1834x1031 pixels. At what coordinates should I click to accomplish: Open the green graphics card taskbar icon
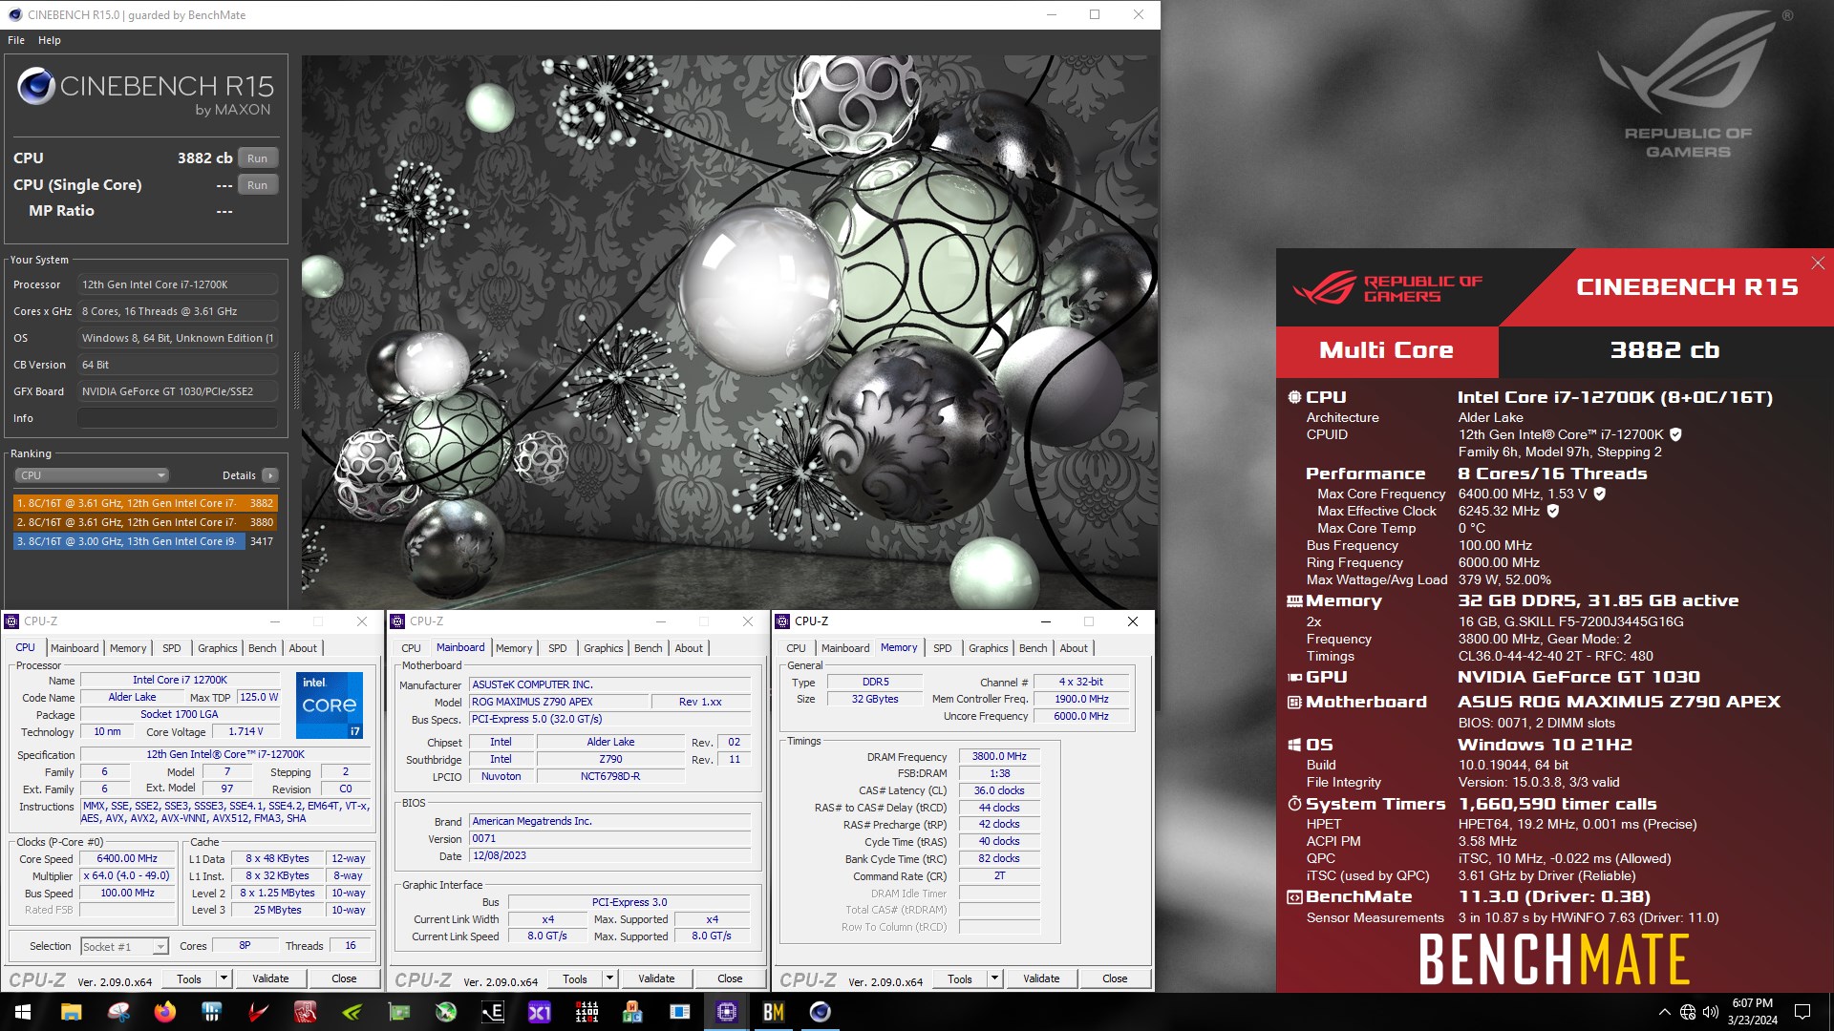pyautogui.click(x=399, y=1012)
